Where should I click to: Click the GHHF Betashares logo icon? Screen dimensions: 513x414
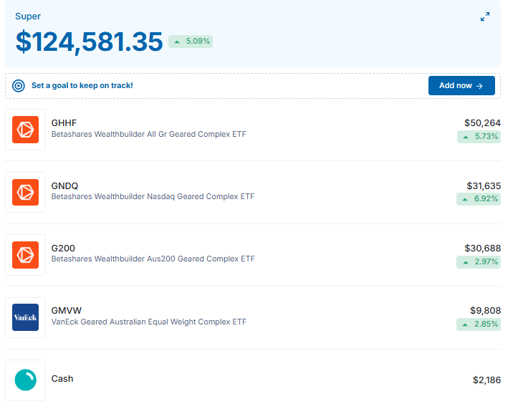(25, 130)
